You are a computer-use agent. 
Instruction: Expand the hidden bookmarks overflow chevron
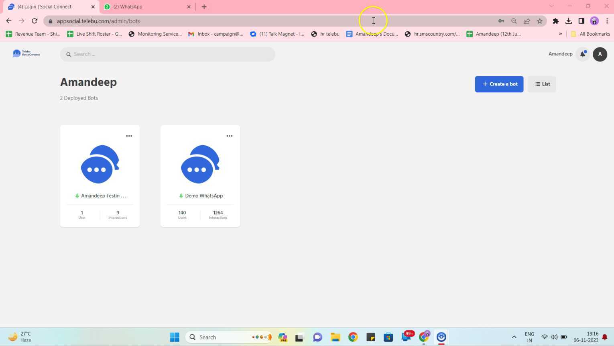[560, 34]
